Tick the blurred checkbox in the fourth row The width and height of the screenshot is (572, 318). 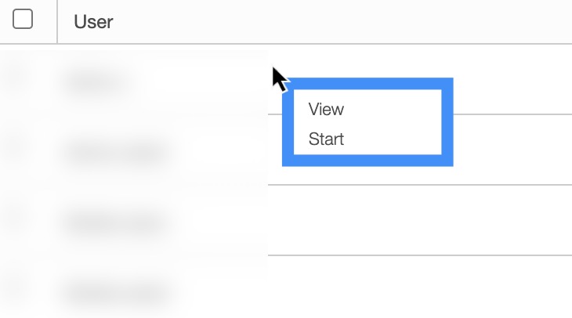17,288
